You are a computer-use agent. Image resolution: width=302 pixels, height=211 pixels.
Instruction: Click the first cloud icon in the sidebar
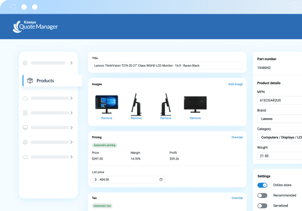[25, 99]
